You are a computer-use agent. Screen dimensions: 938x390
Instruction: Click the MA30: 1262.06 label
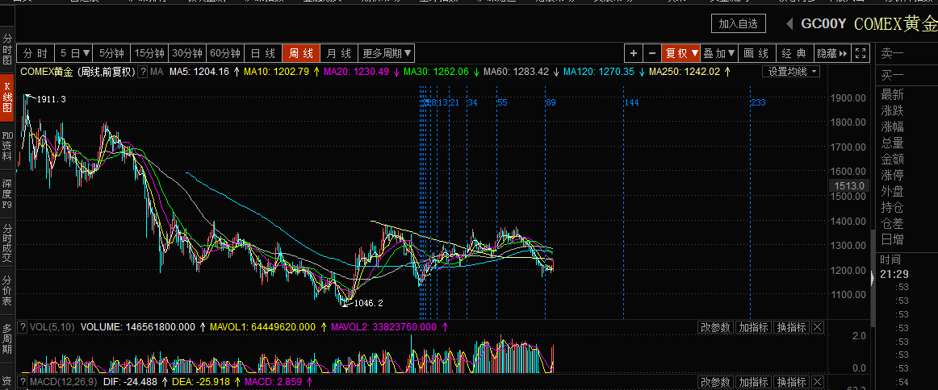pos(436,72)
